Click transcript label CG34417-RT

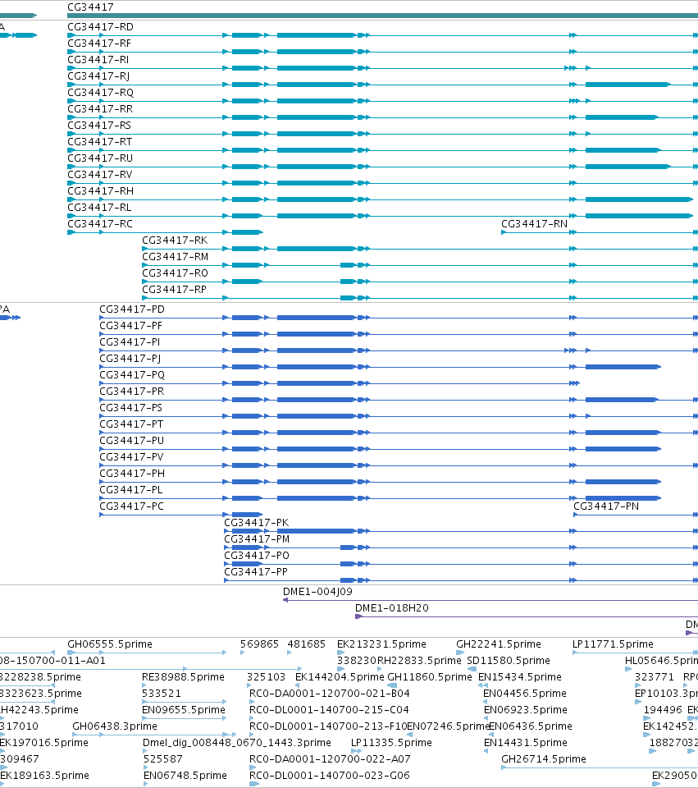pyautogui.click(x=99, y=142)
